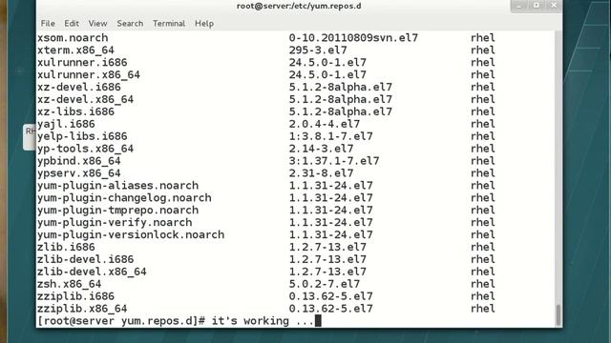Click package yum-plugin-aliases.noarch
This screenshot has width=611, height=343.
117,186
